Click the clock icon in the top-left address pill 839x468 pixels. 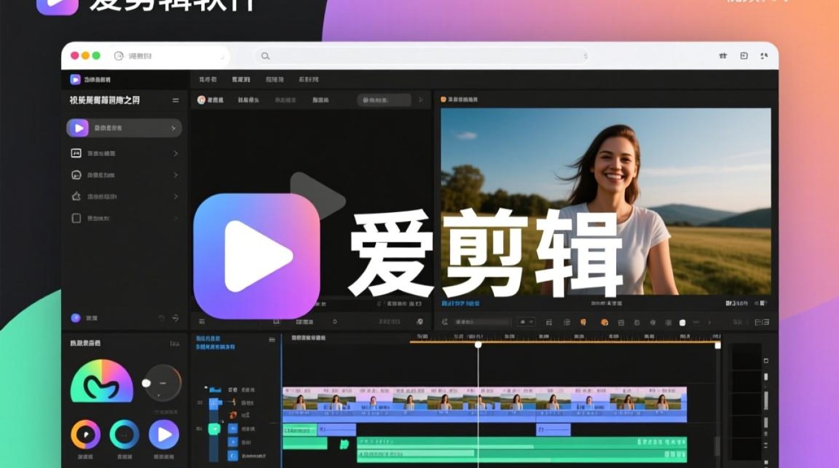point(119,56)
